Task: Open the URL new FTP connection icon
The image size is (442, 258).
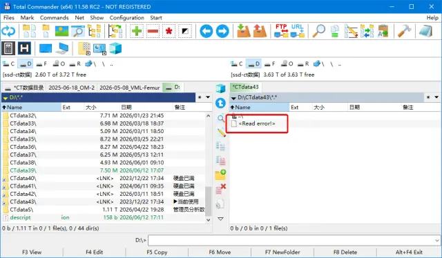Action: 298,31
